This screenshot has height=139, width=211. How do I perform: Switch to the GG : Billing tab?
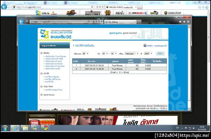click(x=120, y=22)
